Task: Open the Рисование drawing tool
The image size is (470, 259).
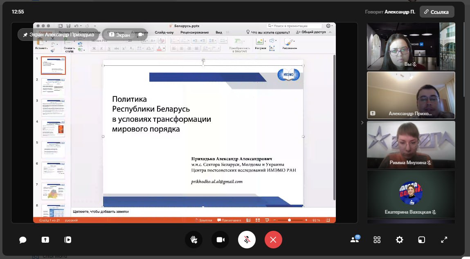Action: click(289, 43)
